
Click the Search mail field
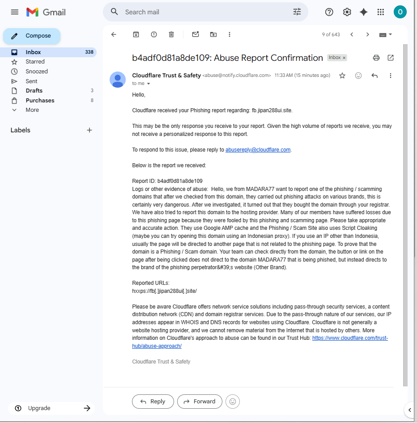(x=206, y=12)
